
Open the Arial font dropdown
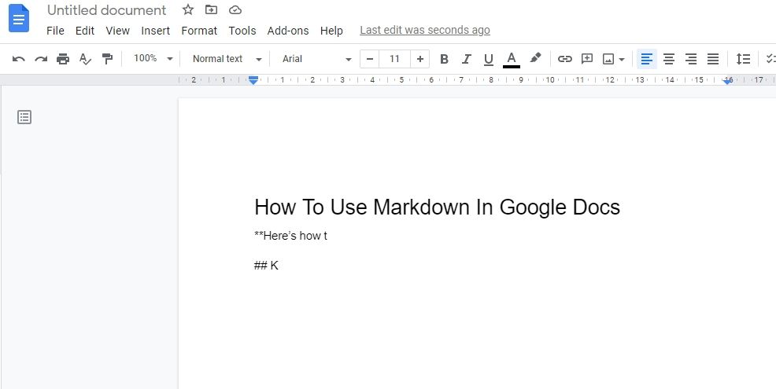click(316, 59)
